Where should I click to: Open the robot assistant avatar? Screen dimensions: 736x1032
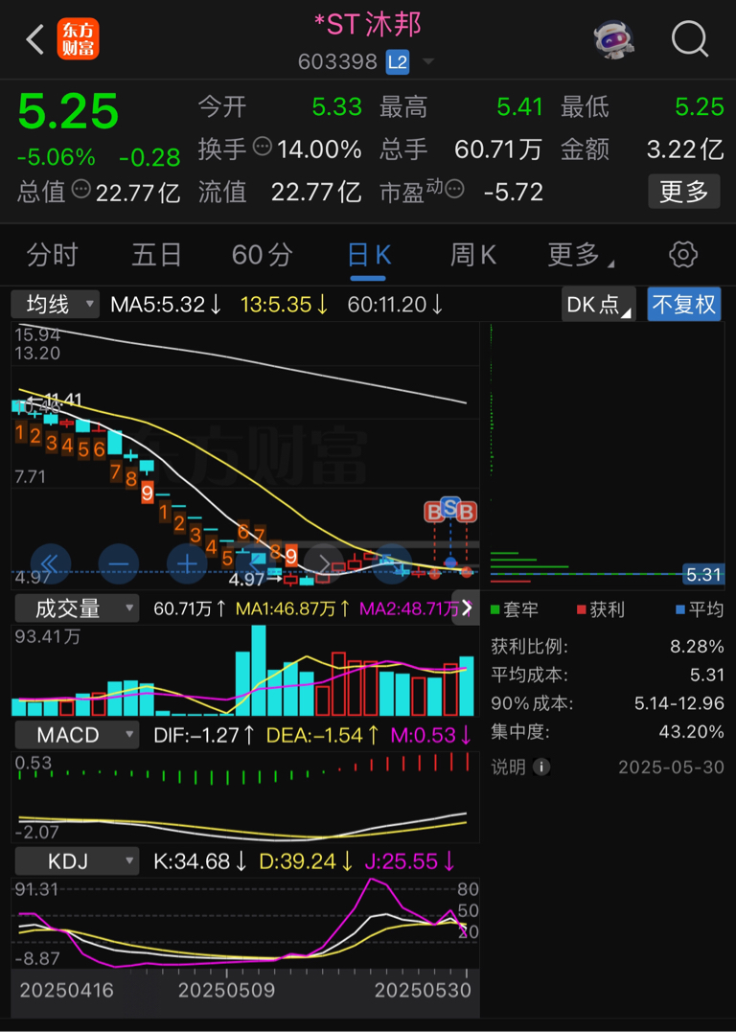(615, 39)
